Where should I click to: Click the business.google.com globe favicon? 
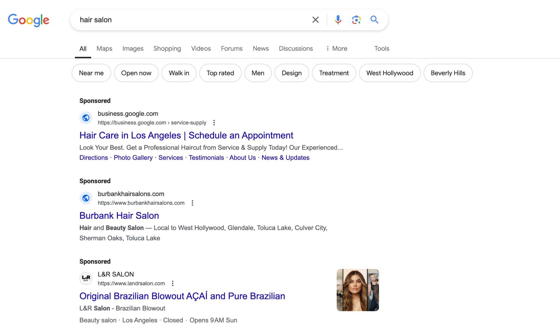click(86, 118)
